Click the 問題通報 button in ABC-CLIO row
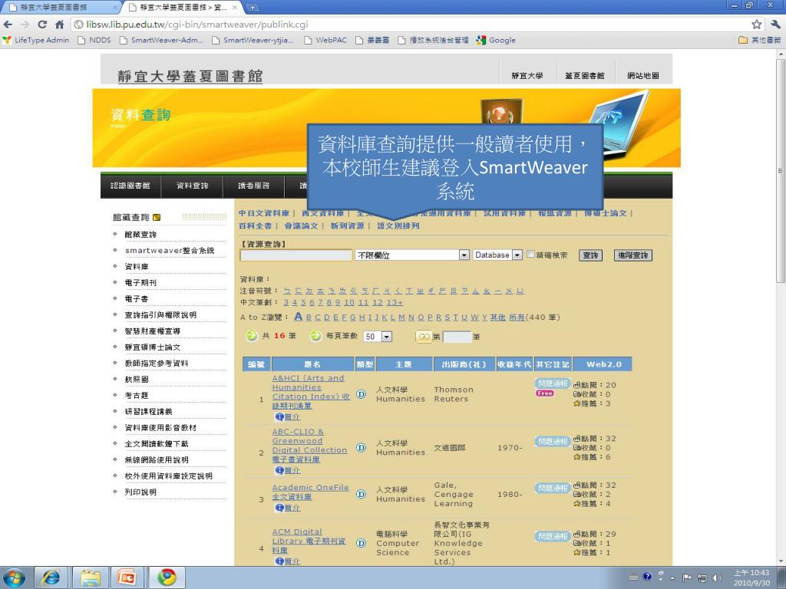 click(552, 441)
